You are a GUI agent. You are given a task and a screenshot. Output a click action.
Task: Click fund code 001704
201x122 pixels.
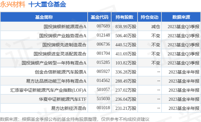[103, 53]
